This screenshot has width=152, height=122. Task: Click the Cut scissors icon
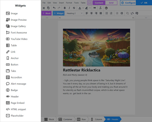[x=44, y=8]
